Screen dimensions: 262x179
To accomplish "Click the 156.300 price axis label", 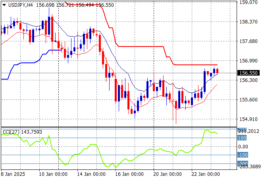I will pyautogui.click(x=248, y=80).
